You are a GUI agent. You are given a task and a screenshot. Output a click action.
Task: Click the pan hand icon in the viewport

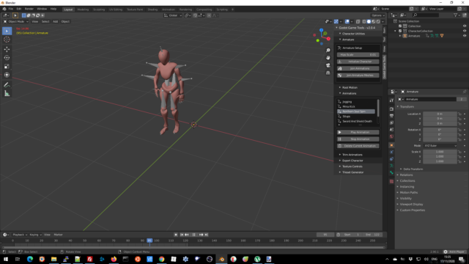pyautogui.click(x=328, y=58)
